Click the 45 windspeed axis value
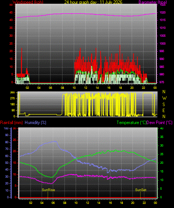This screenshot has width=174, height=208. point(11,13)
